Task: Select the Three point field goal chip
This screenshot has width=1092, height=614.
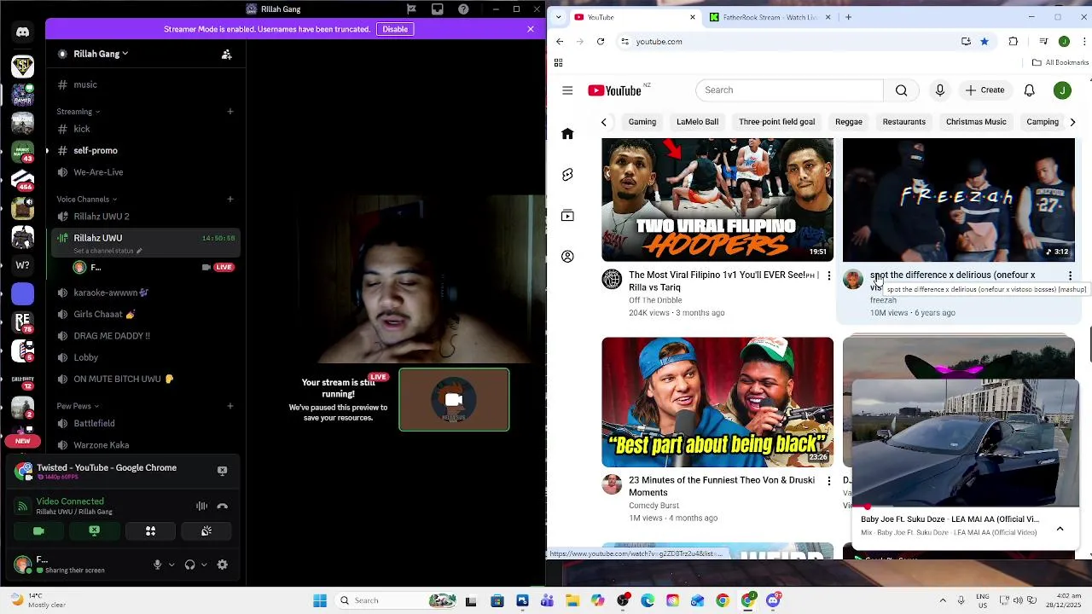Action: [777, 122]
